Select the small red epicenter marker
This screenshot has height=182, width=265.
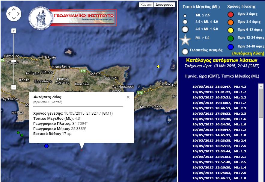pyautogui.click(x=82, y=150)
